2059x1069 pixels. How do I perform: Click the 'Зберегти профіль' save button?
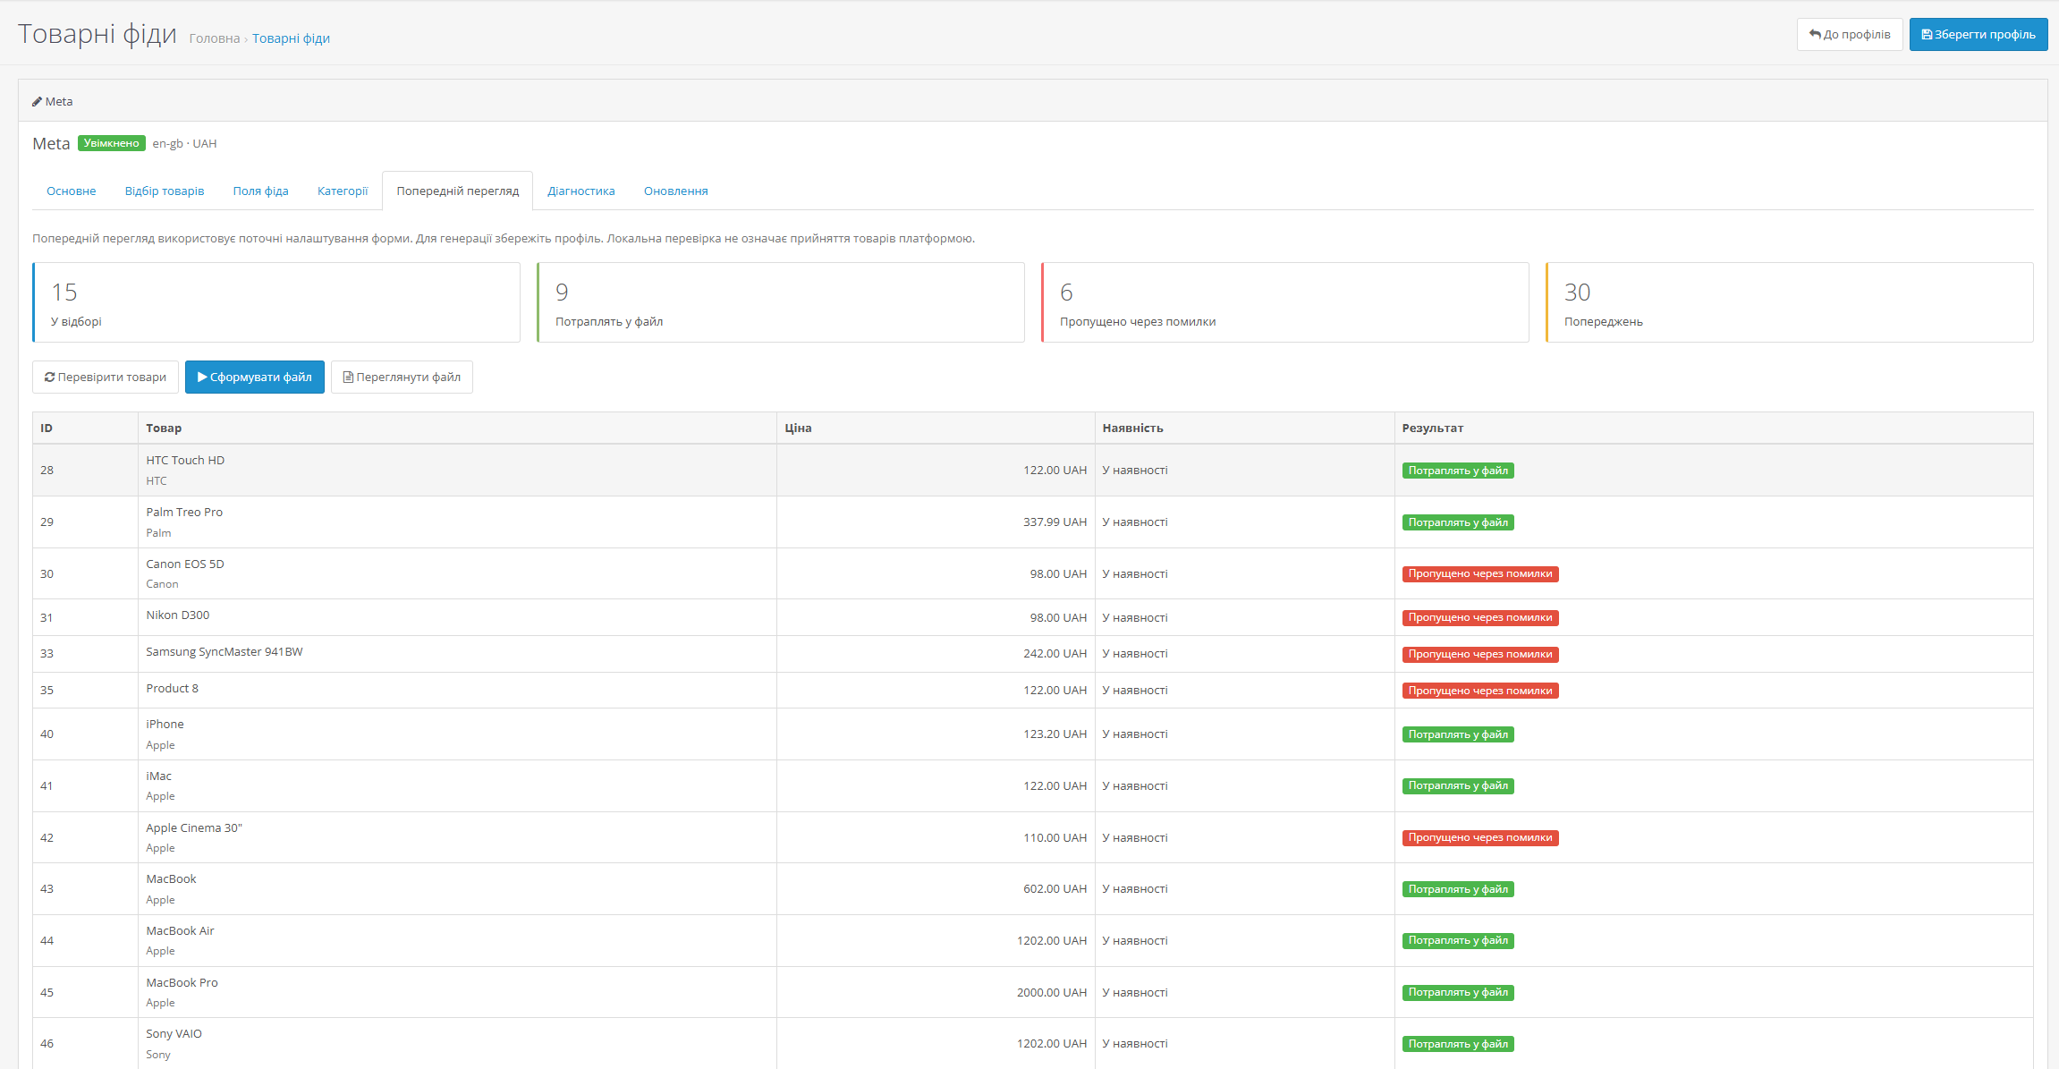1978,35
